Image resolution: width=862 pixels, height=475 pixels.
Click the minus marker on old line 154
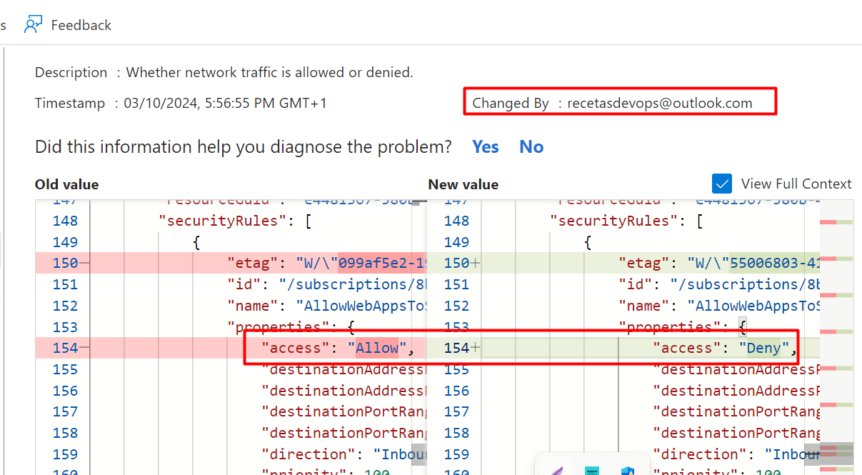point(84,348)
